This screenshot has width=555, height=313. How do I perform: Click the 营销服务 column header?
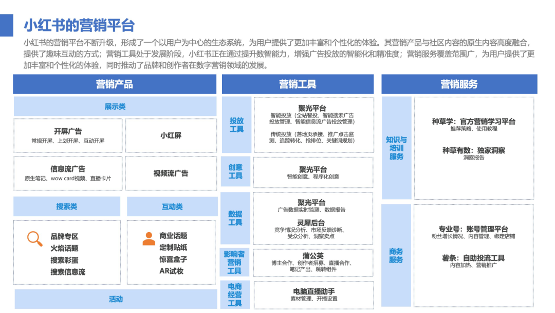(459, 84)
